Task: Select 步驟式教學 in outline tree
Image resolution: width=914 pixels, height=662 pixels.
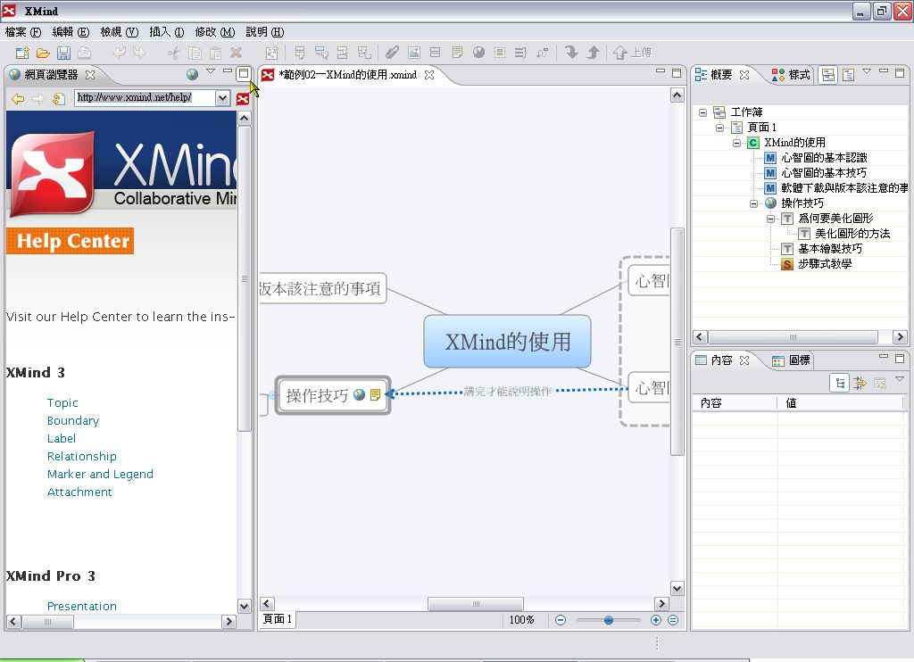Action: pos(824,264)
